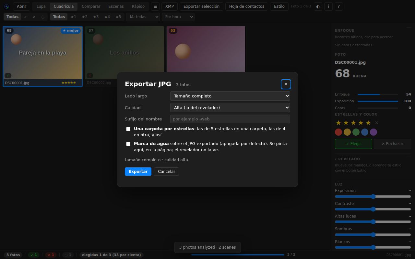Enable 'Una carpeta por estrellas' checkbox
This screenshot has width=415, height=259.
click(x=128, y=129)
